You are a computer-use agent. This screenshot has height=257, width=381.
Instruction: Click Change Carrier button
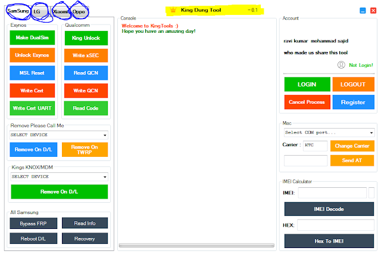352,146
